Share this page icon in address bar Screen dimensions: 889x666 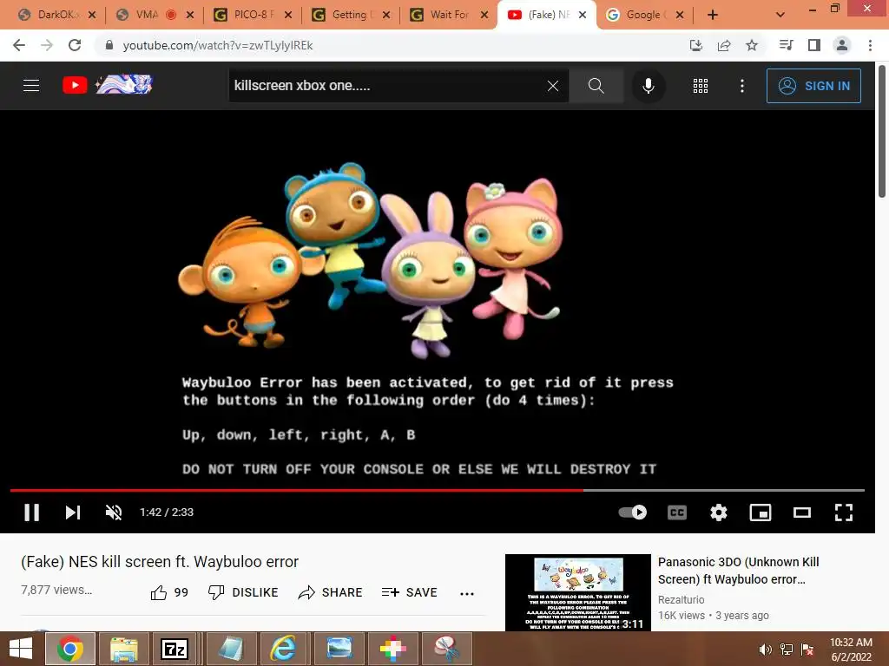(724, 45)
